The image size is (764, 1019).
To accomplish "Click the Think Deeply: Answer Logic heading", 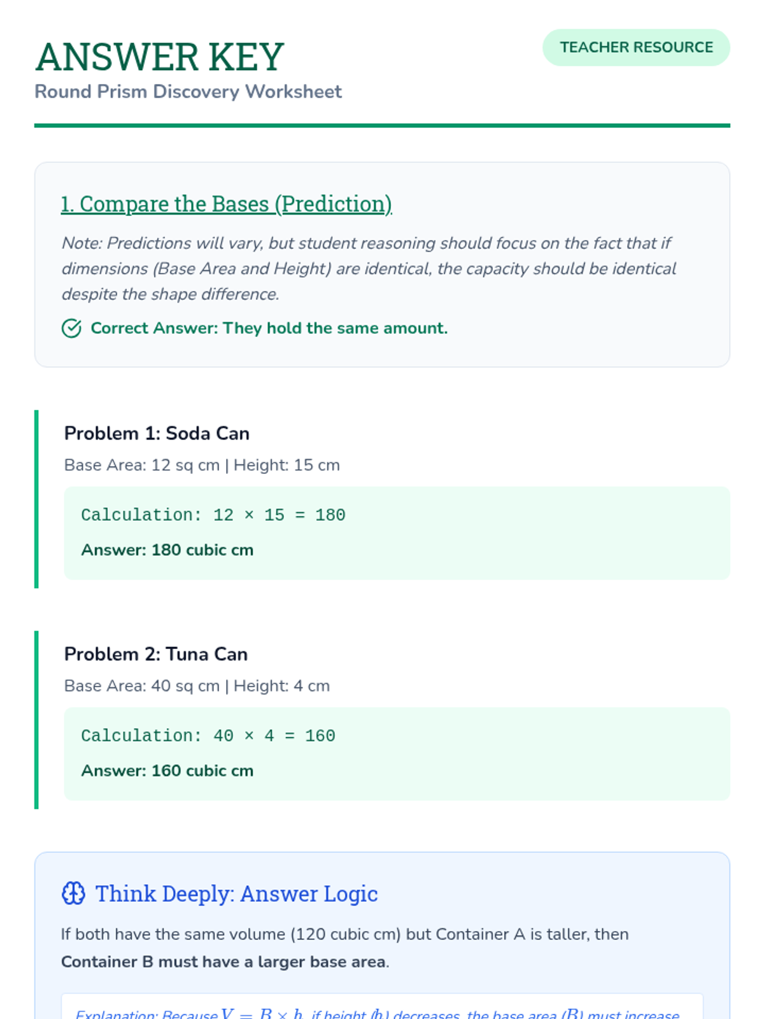I will pos(236,894).
